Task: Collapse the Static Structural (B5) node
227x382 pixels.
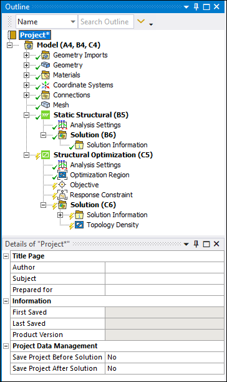Action: (26, 115)
